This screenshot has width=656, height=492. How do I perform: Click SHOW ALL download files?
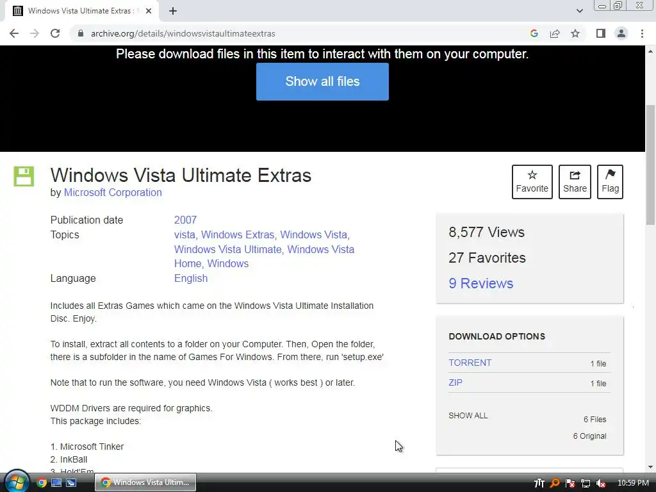coord(468,415)
